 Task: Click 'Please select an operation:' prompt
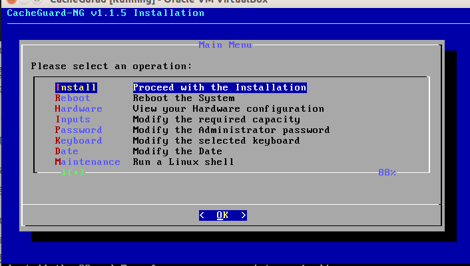tap(111, 66)
